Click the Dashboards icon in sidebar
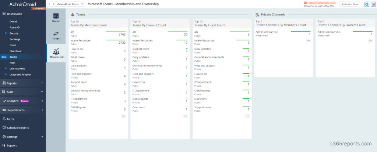The height and width of the screenshot is (152, 377). [4, 14]
